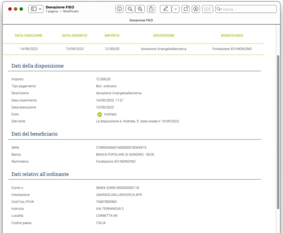Click UNANGELOALLARICERCA APS account holder name
The height and width of the screenshot is (233, 283).
coord(119,195)
